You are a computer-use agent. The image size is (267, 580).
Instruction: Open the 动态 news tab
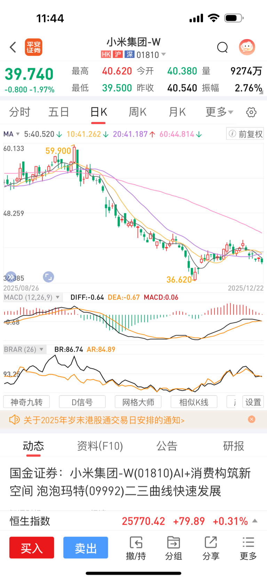click(x=33, y=446)
